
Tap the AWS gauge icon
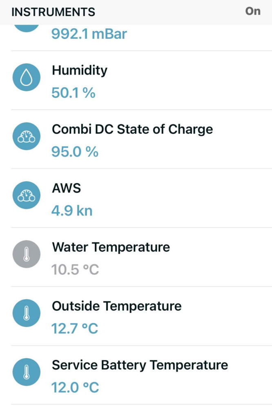[26, 195]
